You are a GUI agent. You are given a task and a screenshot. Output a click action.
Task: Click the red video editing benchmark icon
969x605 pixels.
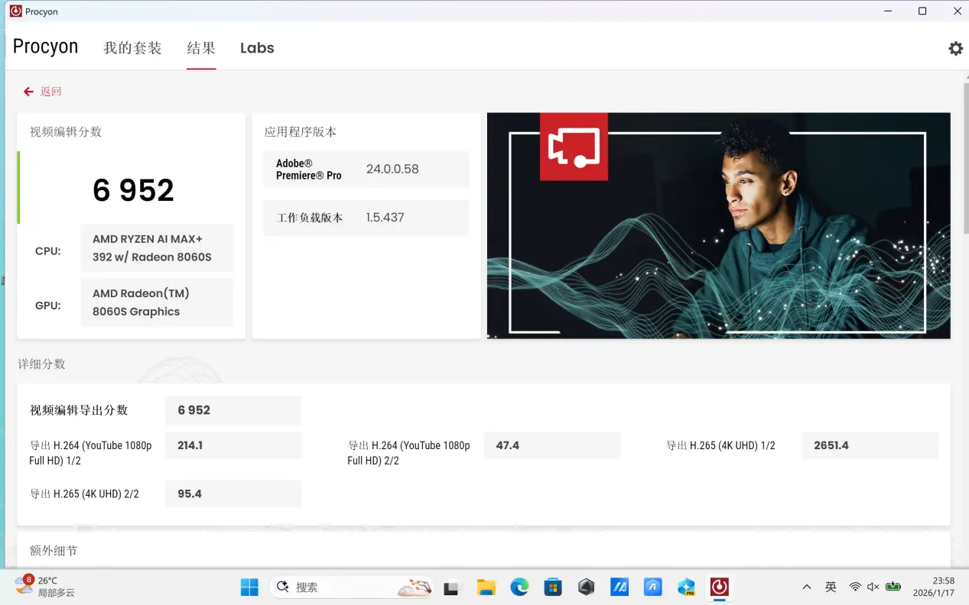[574, 147]
